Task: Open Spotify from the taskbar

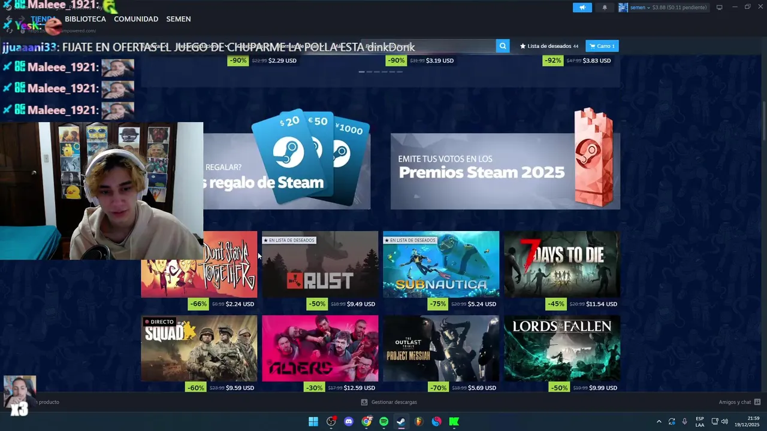Action: point(384,421)
